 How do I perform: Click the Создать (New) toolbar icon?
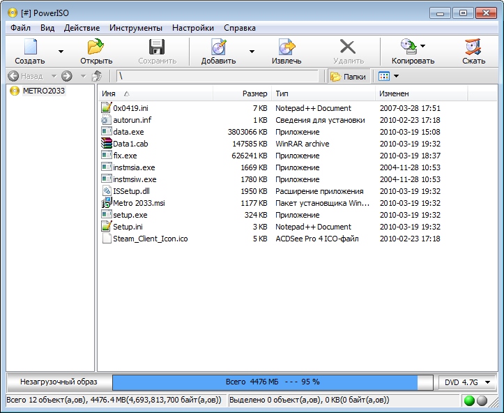(29, 47)
